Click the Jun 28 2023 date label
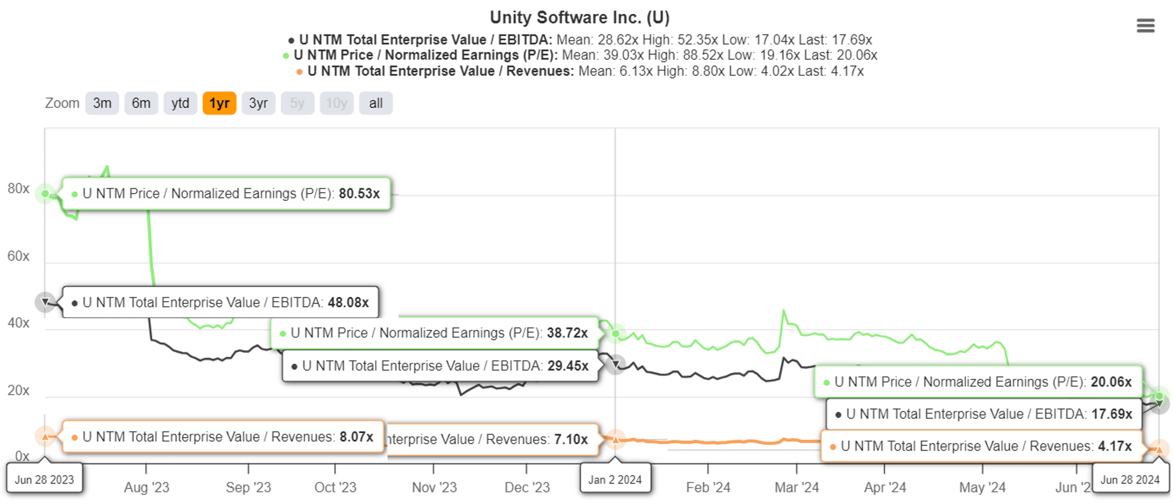1174x504 pixels. (44, 479)
